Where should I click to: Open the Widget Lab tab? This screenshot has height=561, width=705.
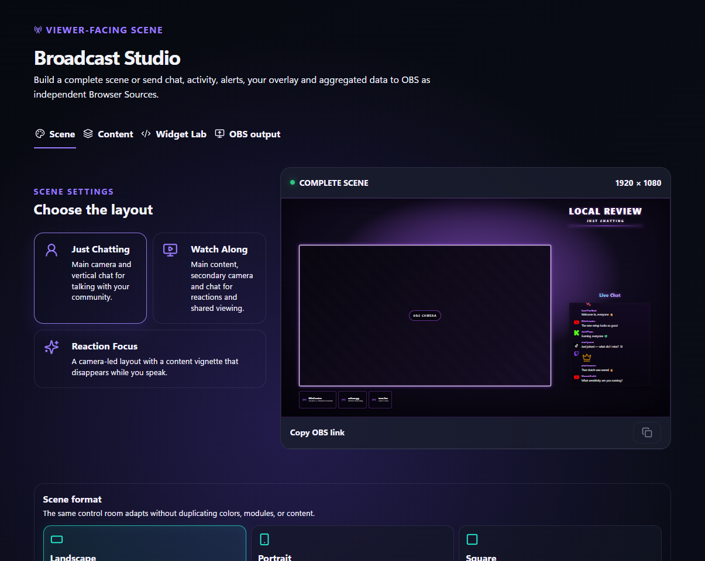(x=174, y=134)
